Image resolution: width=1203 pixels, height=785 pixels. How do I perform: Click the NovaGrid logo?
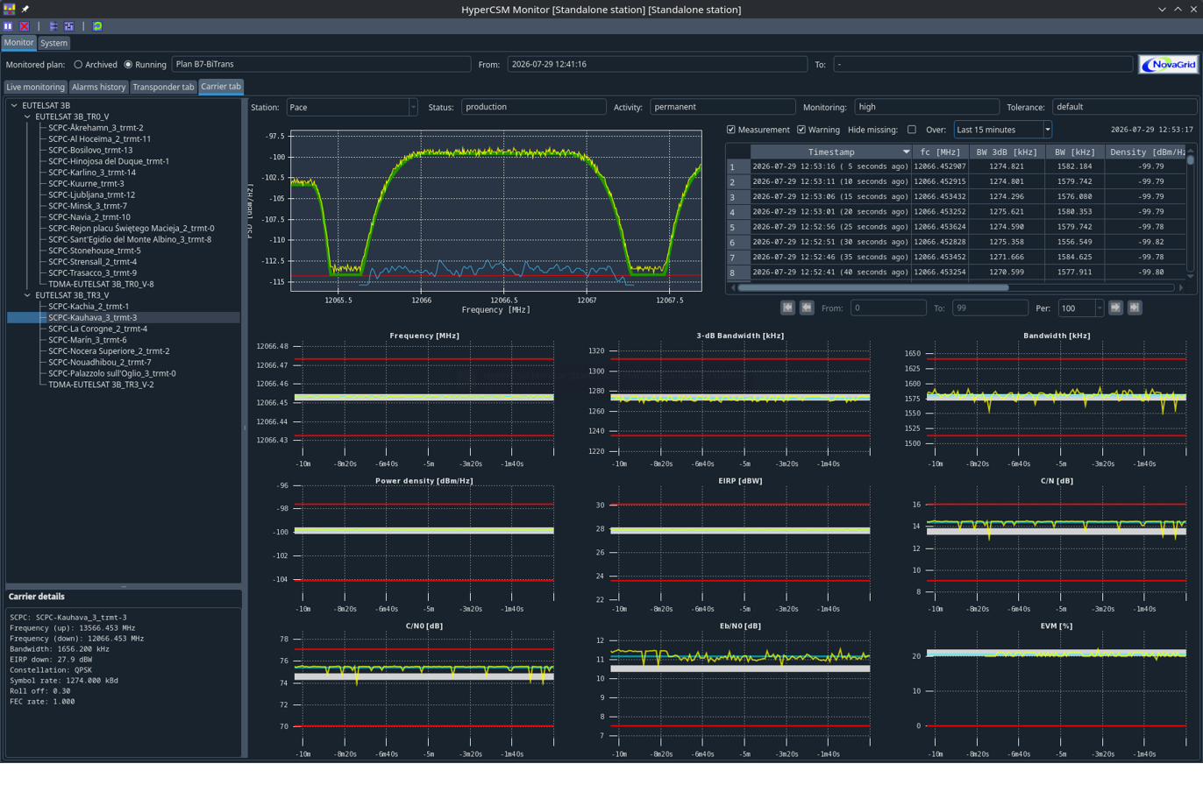(x=1167, y=65)
